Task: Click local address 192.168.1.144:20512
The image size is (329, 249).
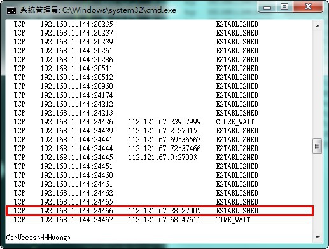Action: click(x=77, y=77)
